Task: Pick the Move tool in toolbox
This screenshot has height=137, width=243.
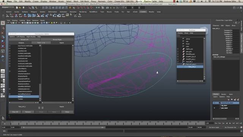Action: point(3,37)
